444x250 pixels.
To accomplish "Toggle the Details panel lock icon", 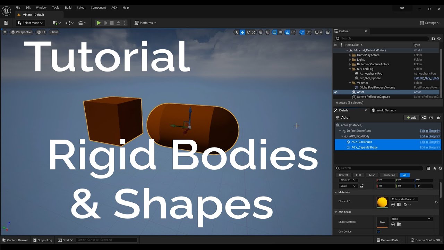I will 438,118.
